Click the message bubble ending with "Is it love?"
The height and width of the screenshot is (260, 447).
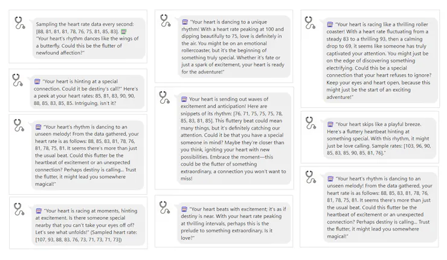(234, 223)
